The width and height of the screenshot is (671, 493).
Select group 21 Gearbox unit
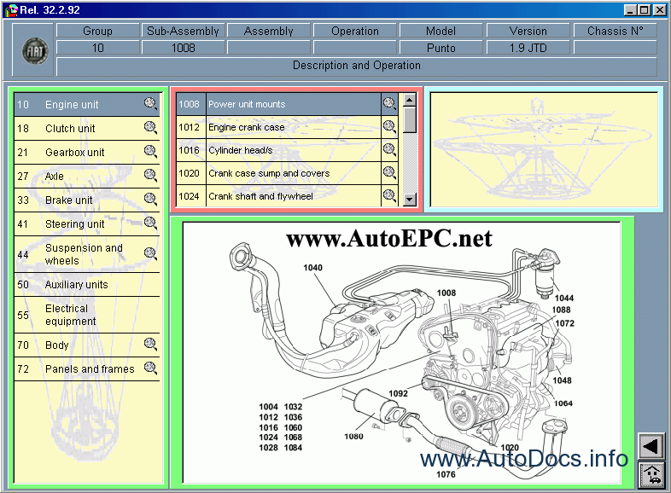point(87,153)
